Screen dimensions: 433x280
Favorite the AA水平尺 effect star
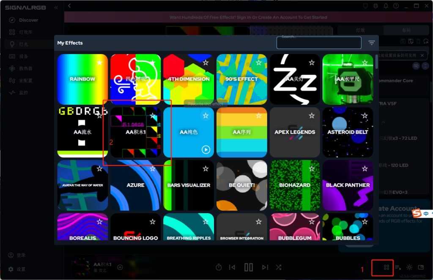click(x=365, y=63)
